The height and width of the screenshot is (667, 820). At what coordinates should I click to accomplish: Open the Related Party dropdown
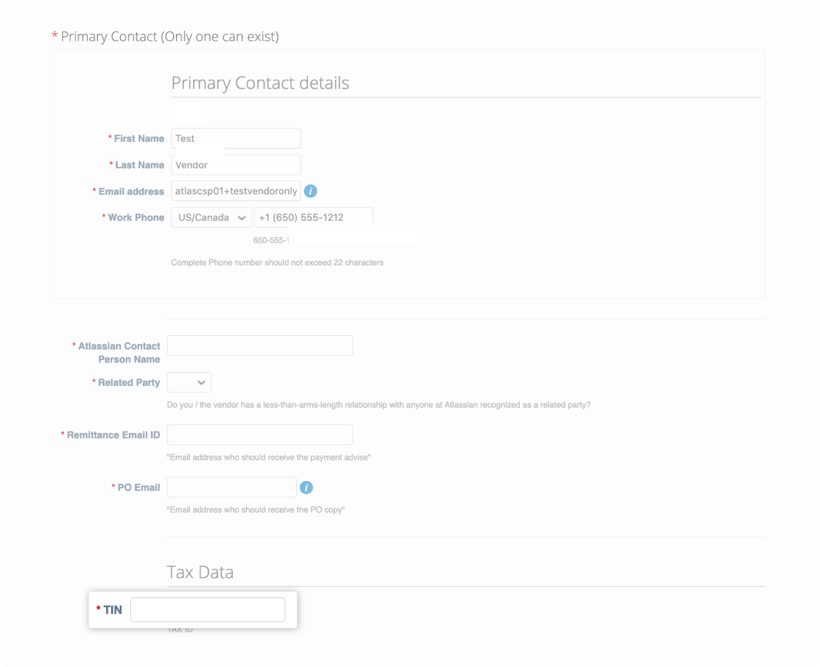pos(189,382)
